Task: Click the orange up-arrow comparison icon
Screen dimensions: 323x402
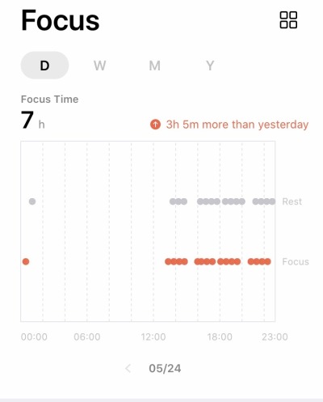Action: tap(155, 125)
